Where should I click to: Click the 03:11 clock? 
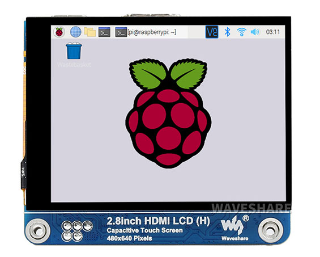(x=273, y=32)
